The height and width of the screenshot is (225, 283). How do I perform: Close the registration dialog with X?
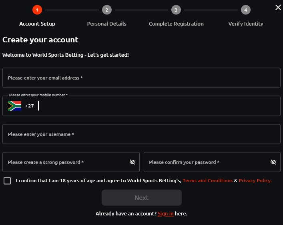click(x=278, y=7)
